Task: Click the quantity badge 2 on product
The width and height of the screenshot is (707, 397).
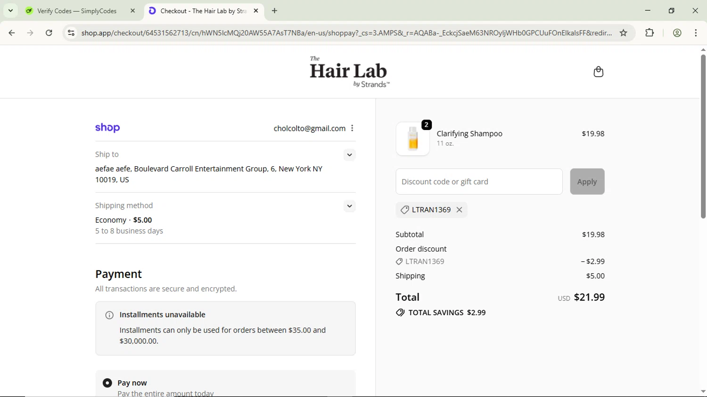Action: point(427,125)
